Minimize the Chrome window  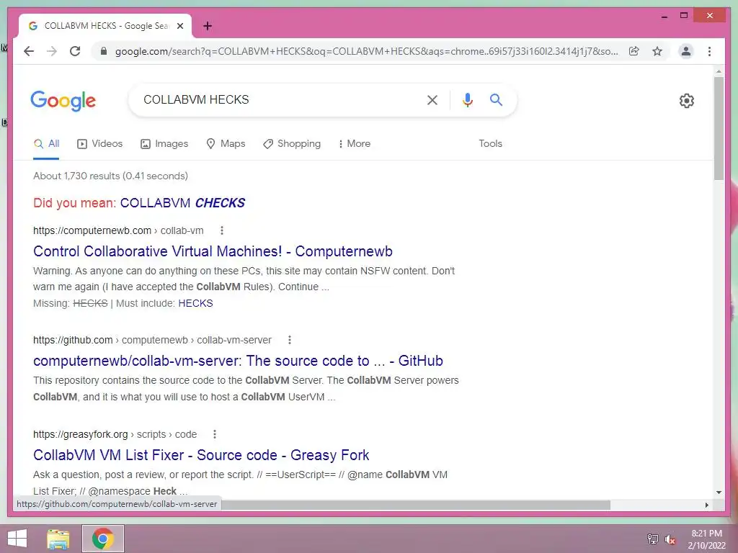pyautogui.click(x=664, y=16)
